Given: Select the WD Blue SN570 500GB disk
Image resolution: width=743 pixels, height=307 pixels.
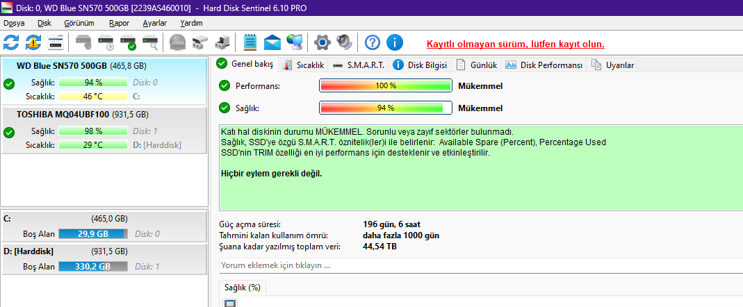Looking at the screenshot, I should tap(104, 81).
